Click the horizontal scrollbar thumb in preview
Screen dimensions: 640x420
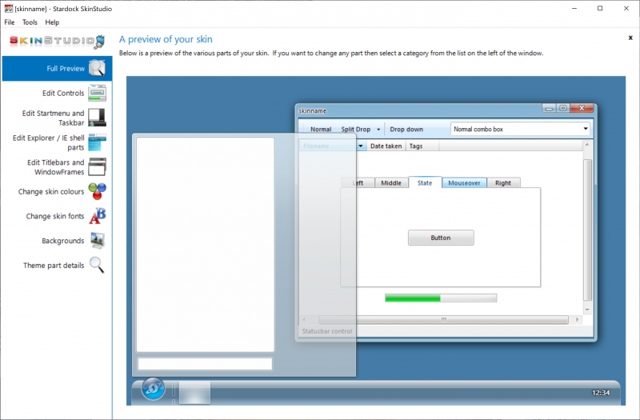tap(444, 319)
